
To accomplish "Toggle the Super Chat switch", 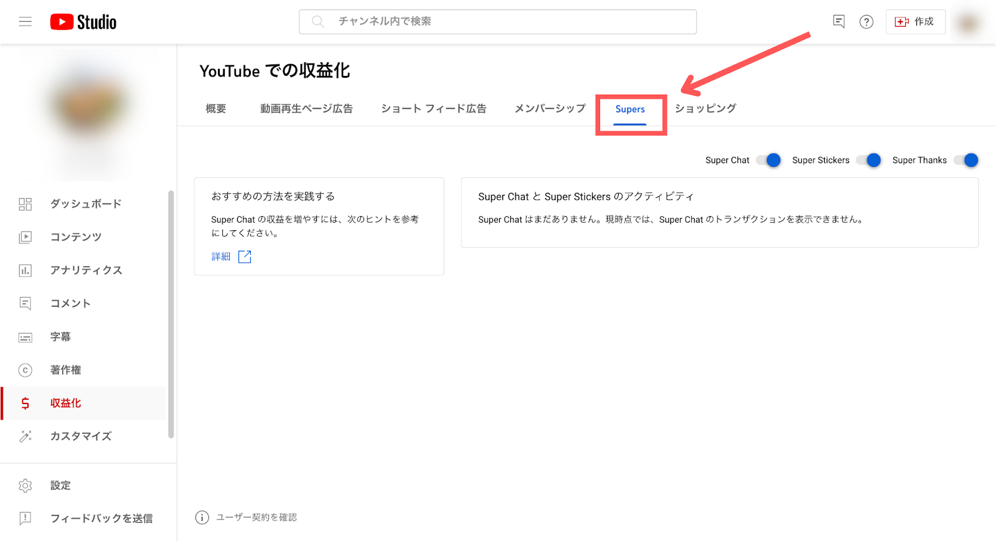I will coord(768,161).
